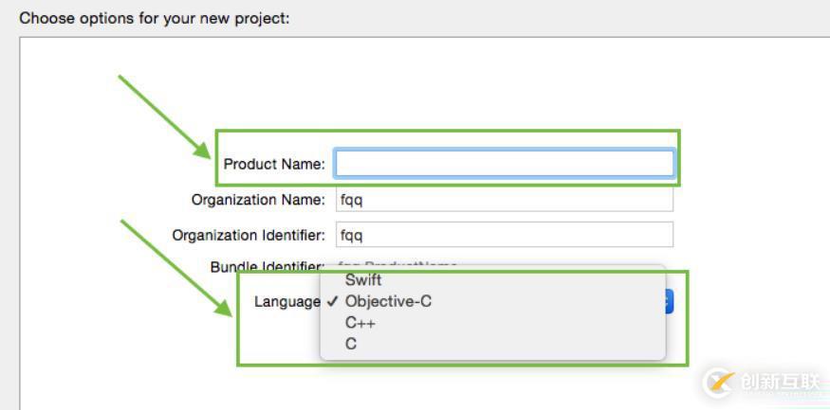830x410 pixels.
Task: Click the greyed Bundle Identifier value text
Action: [x=398, y=265]
